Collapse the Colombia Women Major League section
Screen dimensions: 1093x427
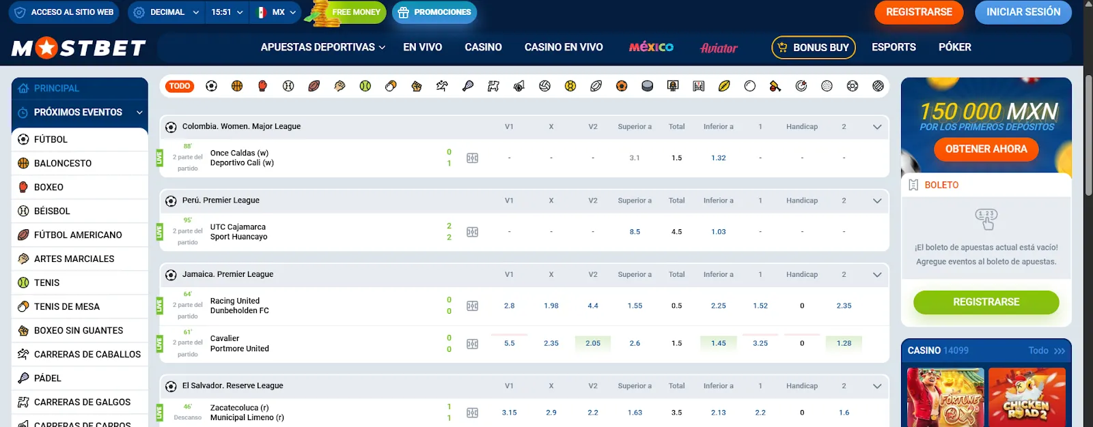(877, 127)
